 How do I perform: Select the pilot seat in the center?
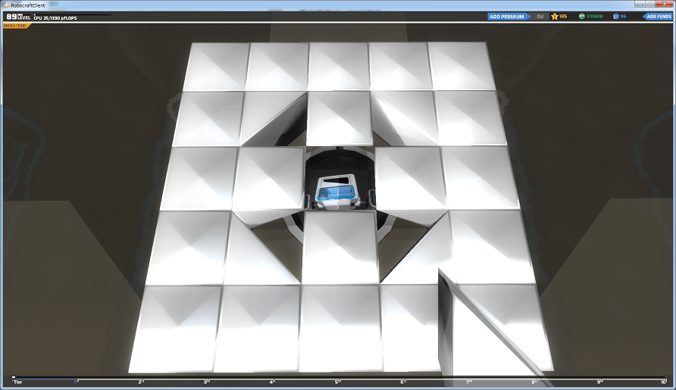337,192
